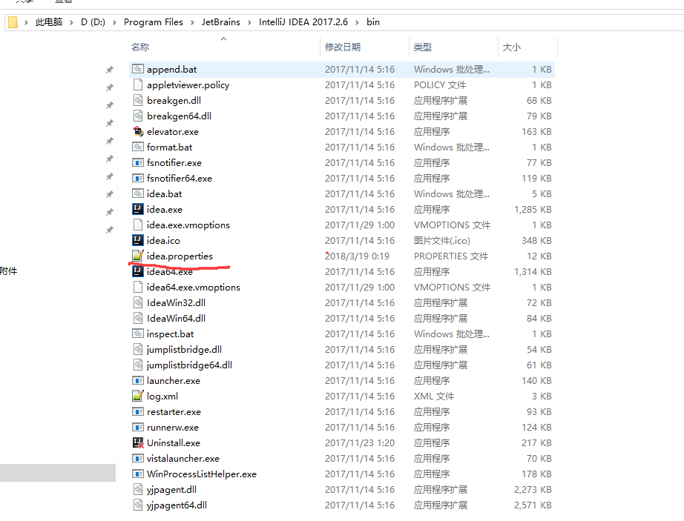Click the log.xml file icon
Viewport: 684px width, 521px height.
point(138,396)
